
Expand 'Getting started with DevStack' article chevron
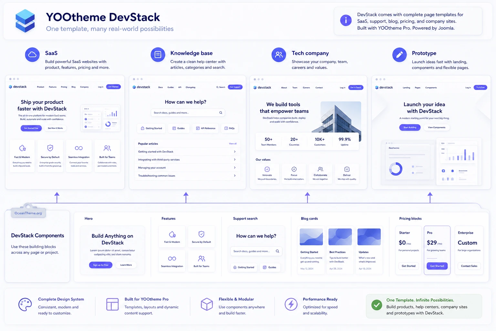click(x=235, y=152)
